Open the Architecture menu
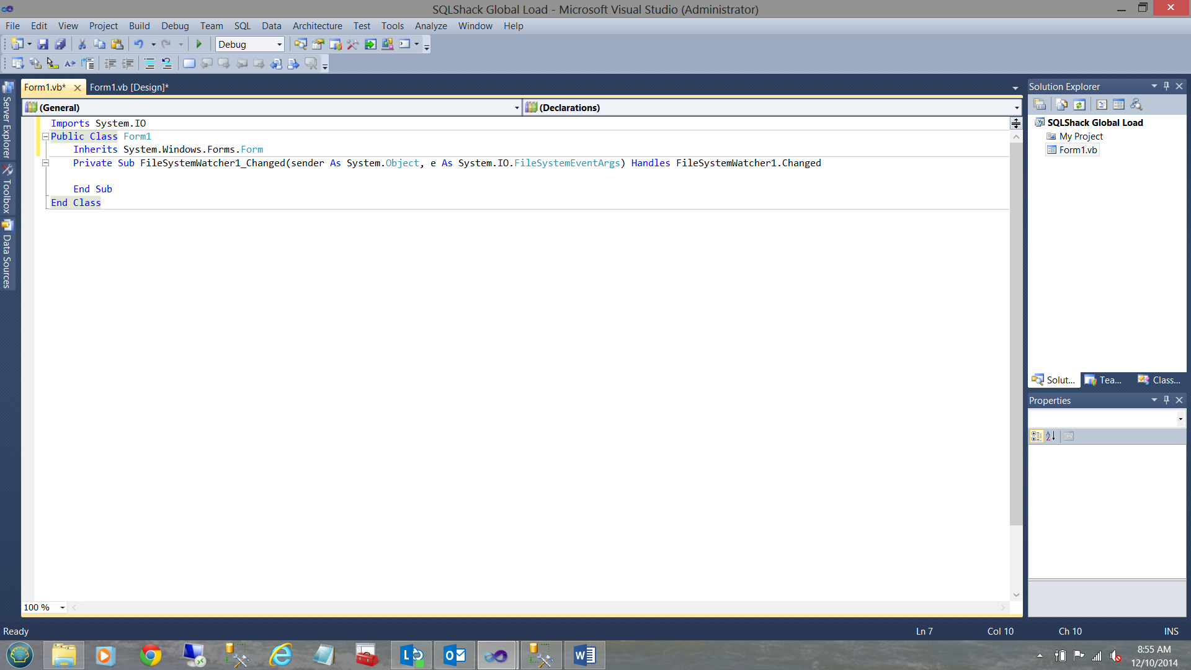 click(x=317, y=26)
